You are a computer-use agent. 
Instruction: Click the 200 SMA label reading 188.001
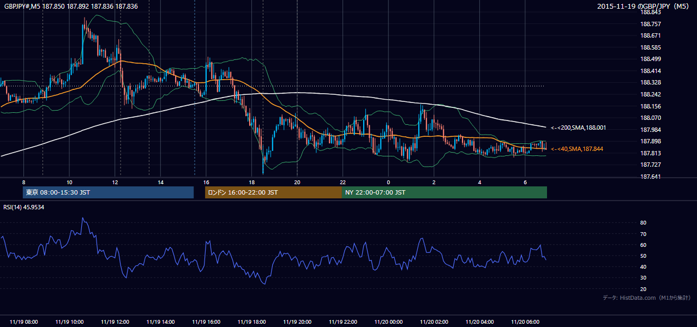pyautogui.click(x=578, y=128)
